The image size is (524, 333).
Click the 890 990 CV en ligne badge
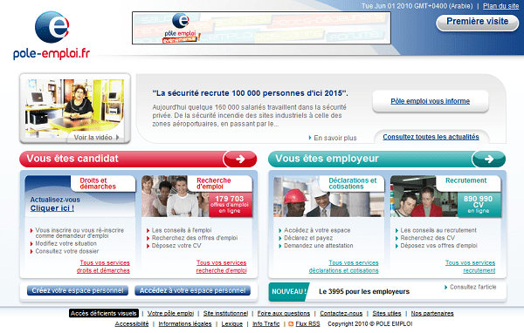pyautogui.click(x=479, y=204)
